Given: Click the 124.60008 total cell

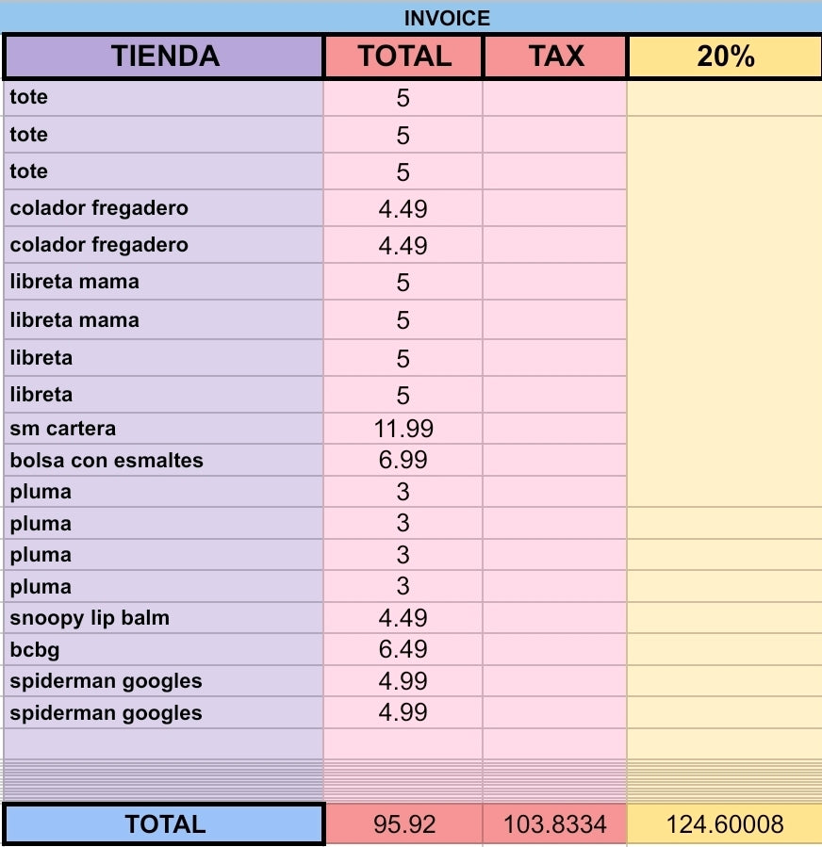Looking at the screenshot, I should (725, 824).
